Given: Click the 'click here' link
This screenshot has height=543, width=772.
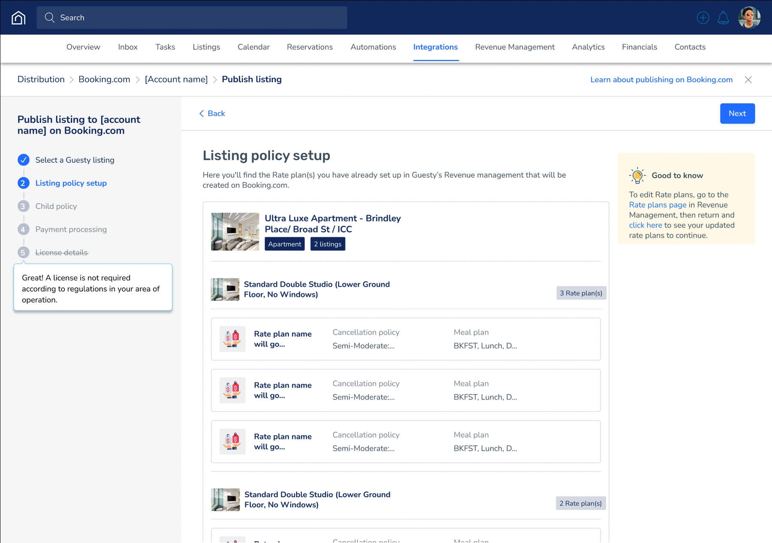Looking at the screenshot, I should point(645,225).
